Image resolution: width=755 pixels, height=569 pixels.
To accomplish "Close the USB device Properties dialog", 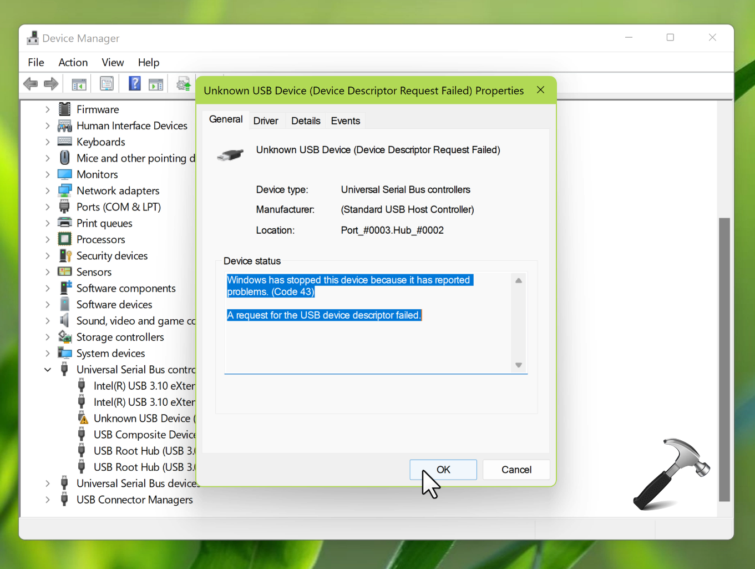I will pos(540,90).
